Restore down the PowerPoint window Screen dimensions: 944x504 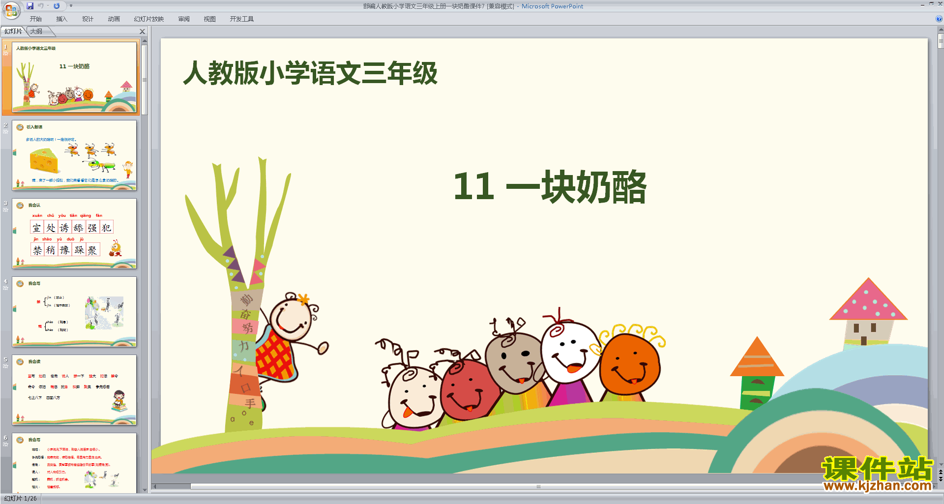point(931,4)
